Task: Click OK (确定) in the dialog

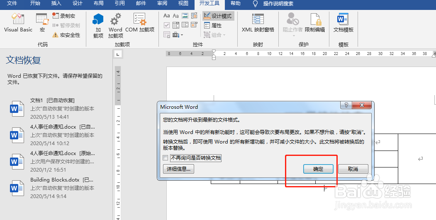Action: tap(318, 169)
